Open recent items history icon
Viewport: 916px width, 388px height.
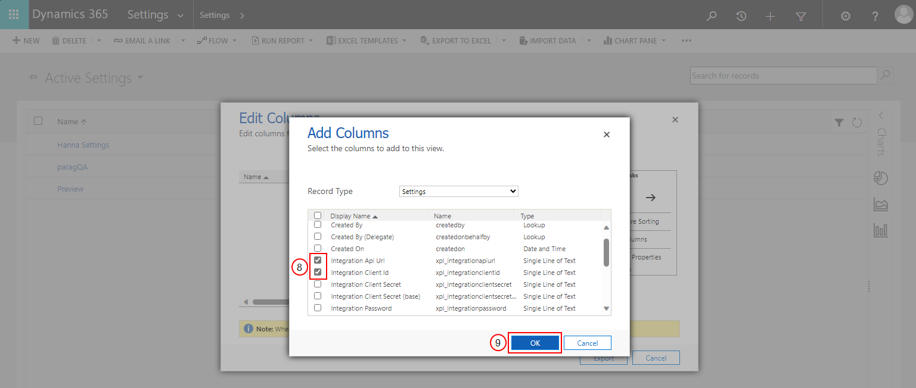point(741,16)
